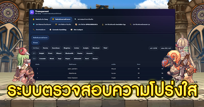
Task: Filter ranking by Merchant class
Action: tap(96, 48)
